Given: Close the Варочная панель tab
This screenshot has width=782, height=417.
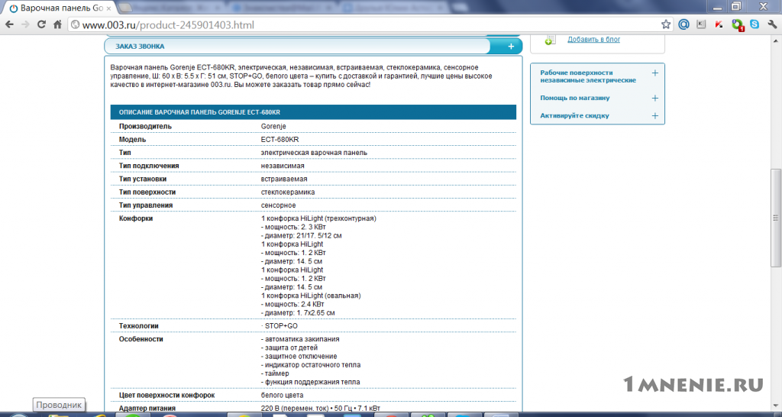Looking at the screenshot, I should point(108,8).
